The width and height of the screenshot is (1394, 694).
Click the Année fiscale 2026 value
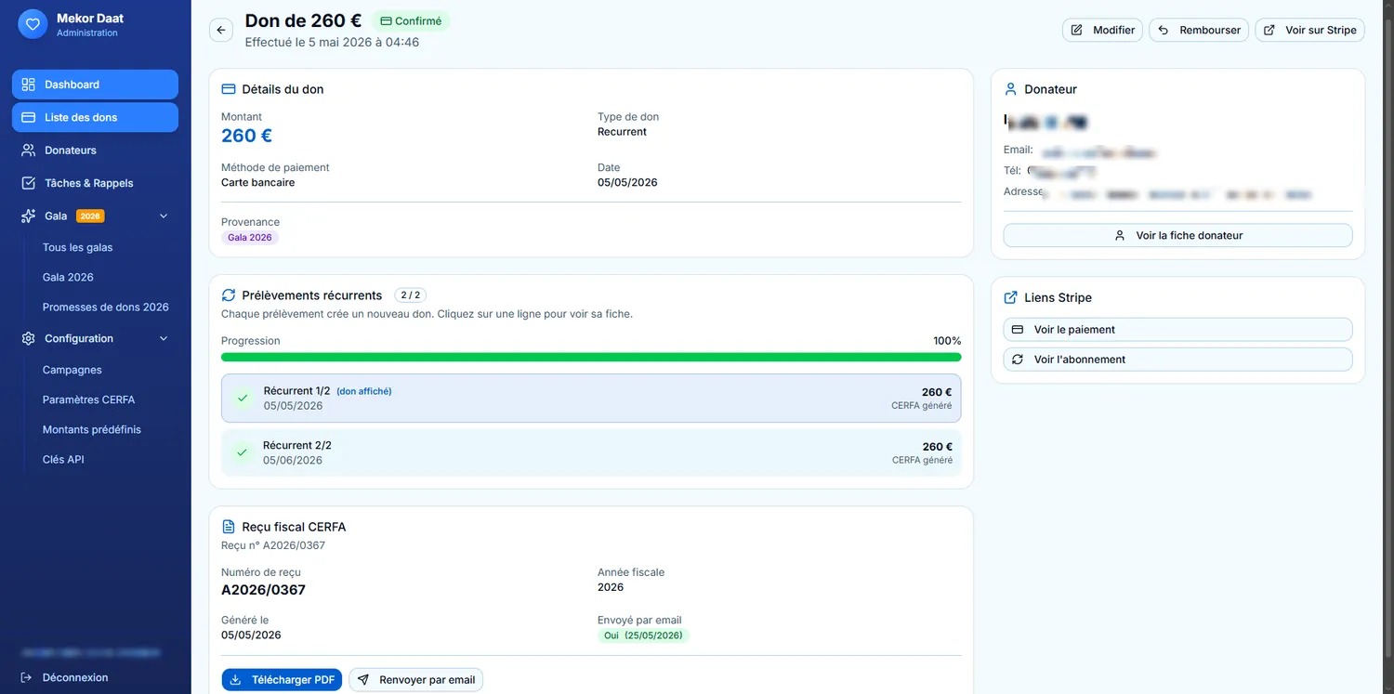[x=611, y=587]
